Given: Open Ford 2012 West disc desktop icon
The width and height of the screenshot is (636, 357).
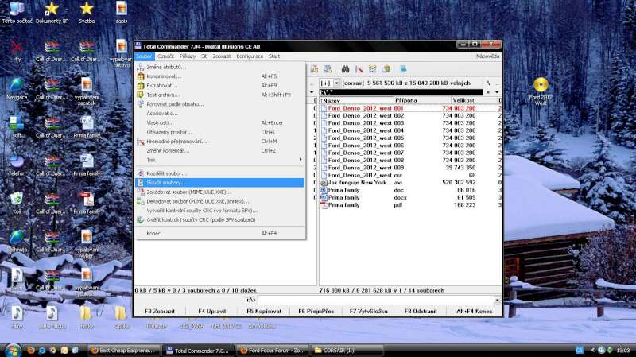Looking at the screenshot, I should click(541, 85).
